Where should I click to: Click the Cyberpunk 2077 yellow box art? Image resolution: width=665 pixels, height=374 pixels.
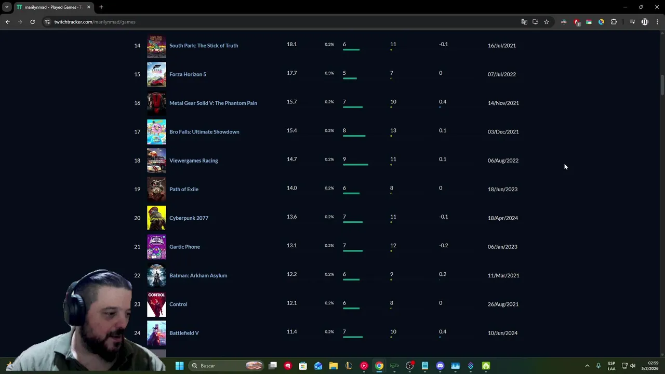point(156,218)
